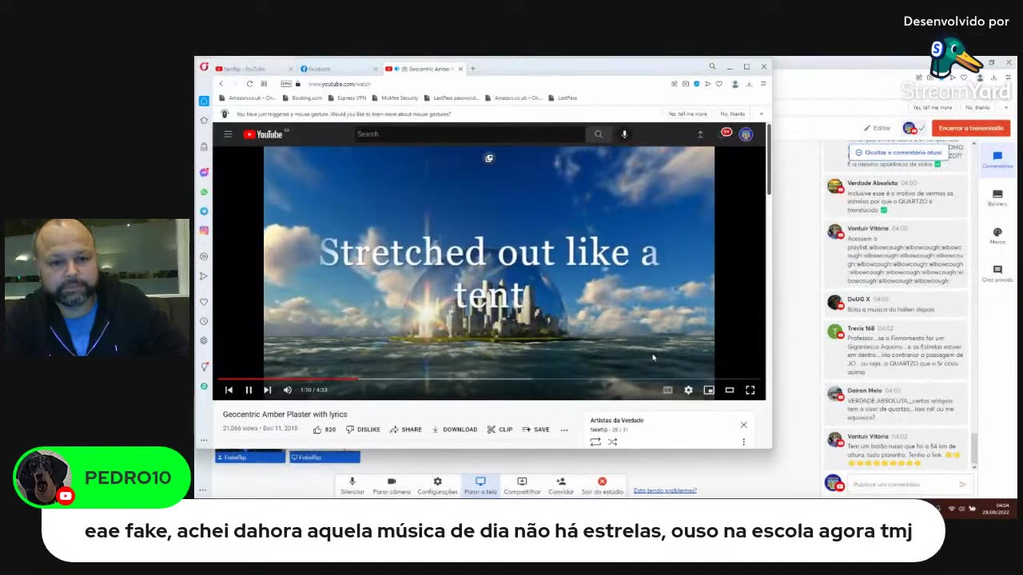
Task: Open YouTube player settings gear
Action: tap(688, 390)
